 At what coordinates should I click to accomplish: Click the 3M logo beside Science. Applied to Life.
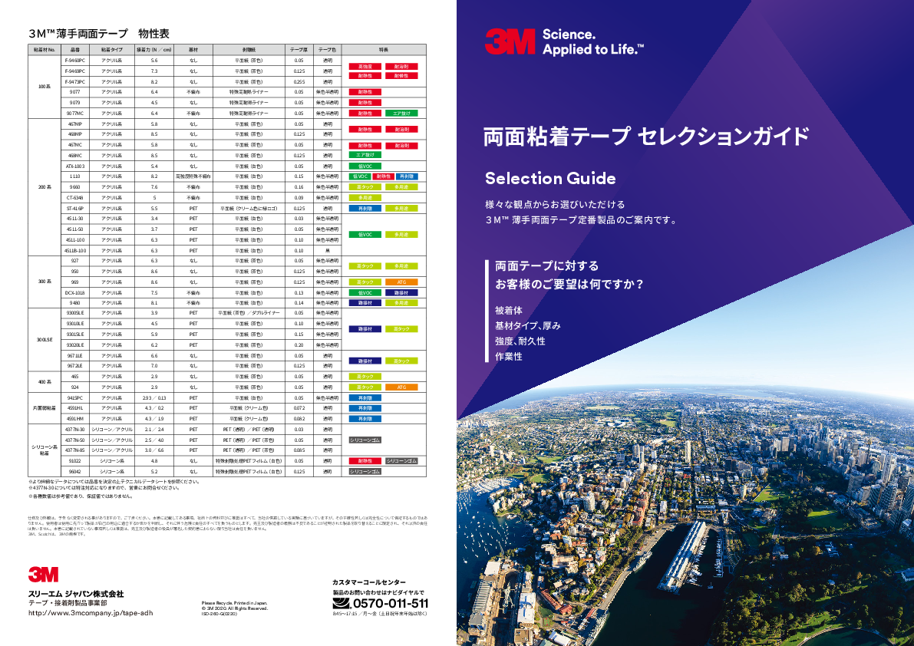pos(510,42)
